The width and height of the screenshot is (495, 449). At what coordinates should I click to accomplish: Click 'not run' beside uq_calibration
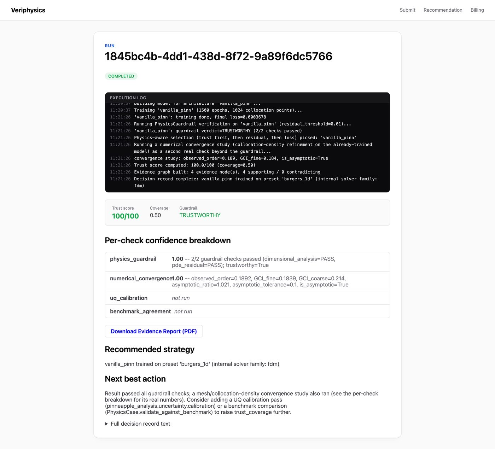click(x=181, y=298)
